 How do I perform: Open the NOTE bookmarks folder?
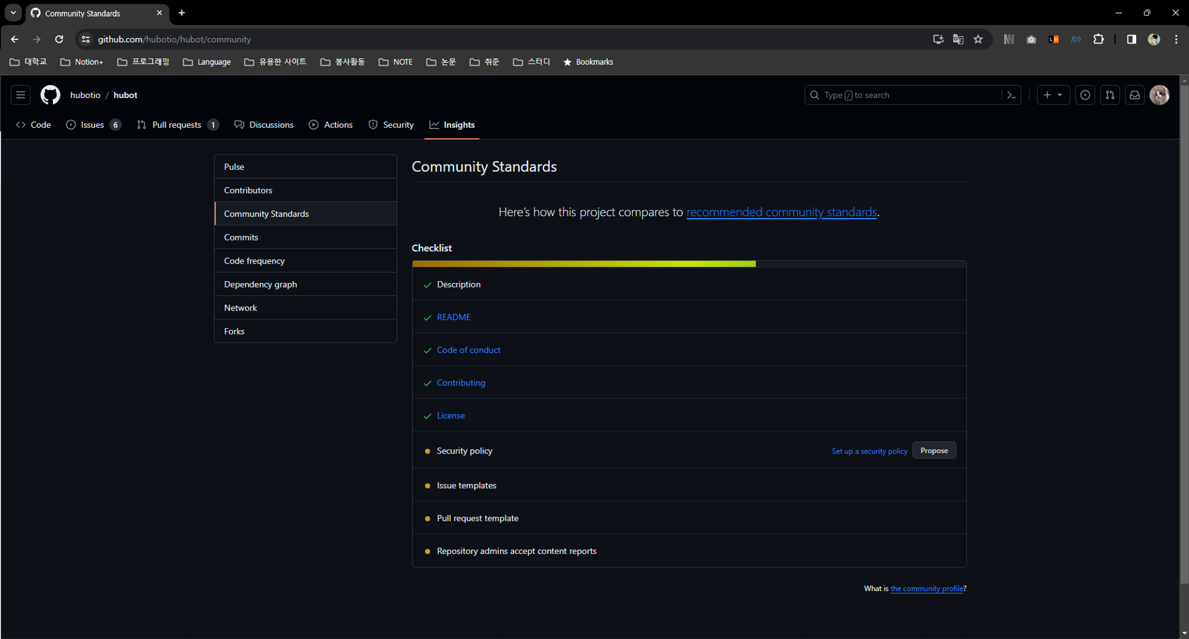pyautogui.click(x=395, y=62)
